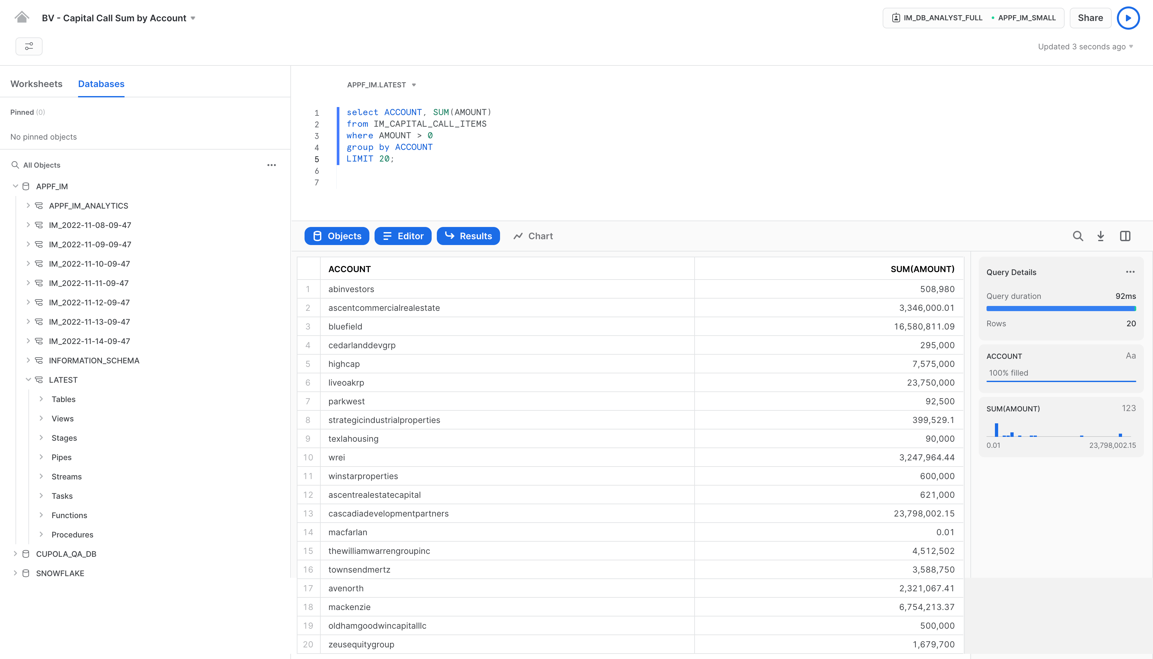Open worksheet title dropdown arrow
Viewport: 1153px width, 659px height.
pos(193,18)
